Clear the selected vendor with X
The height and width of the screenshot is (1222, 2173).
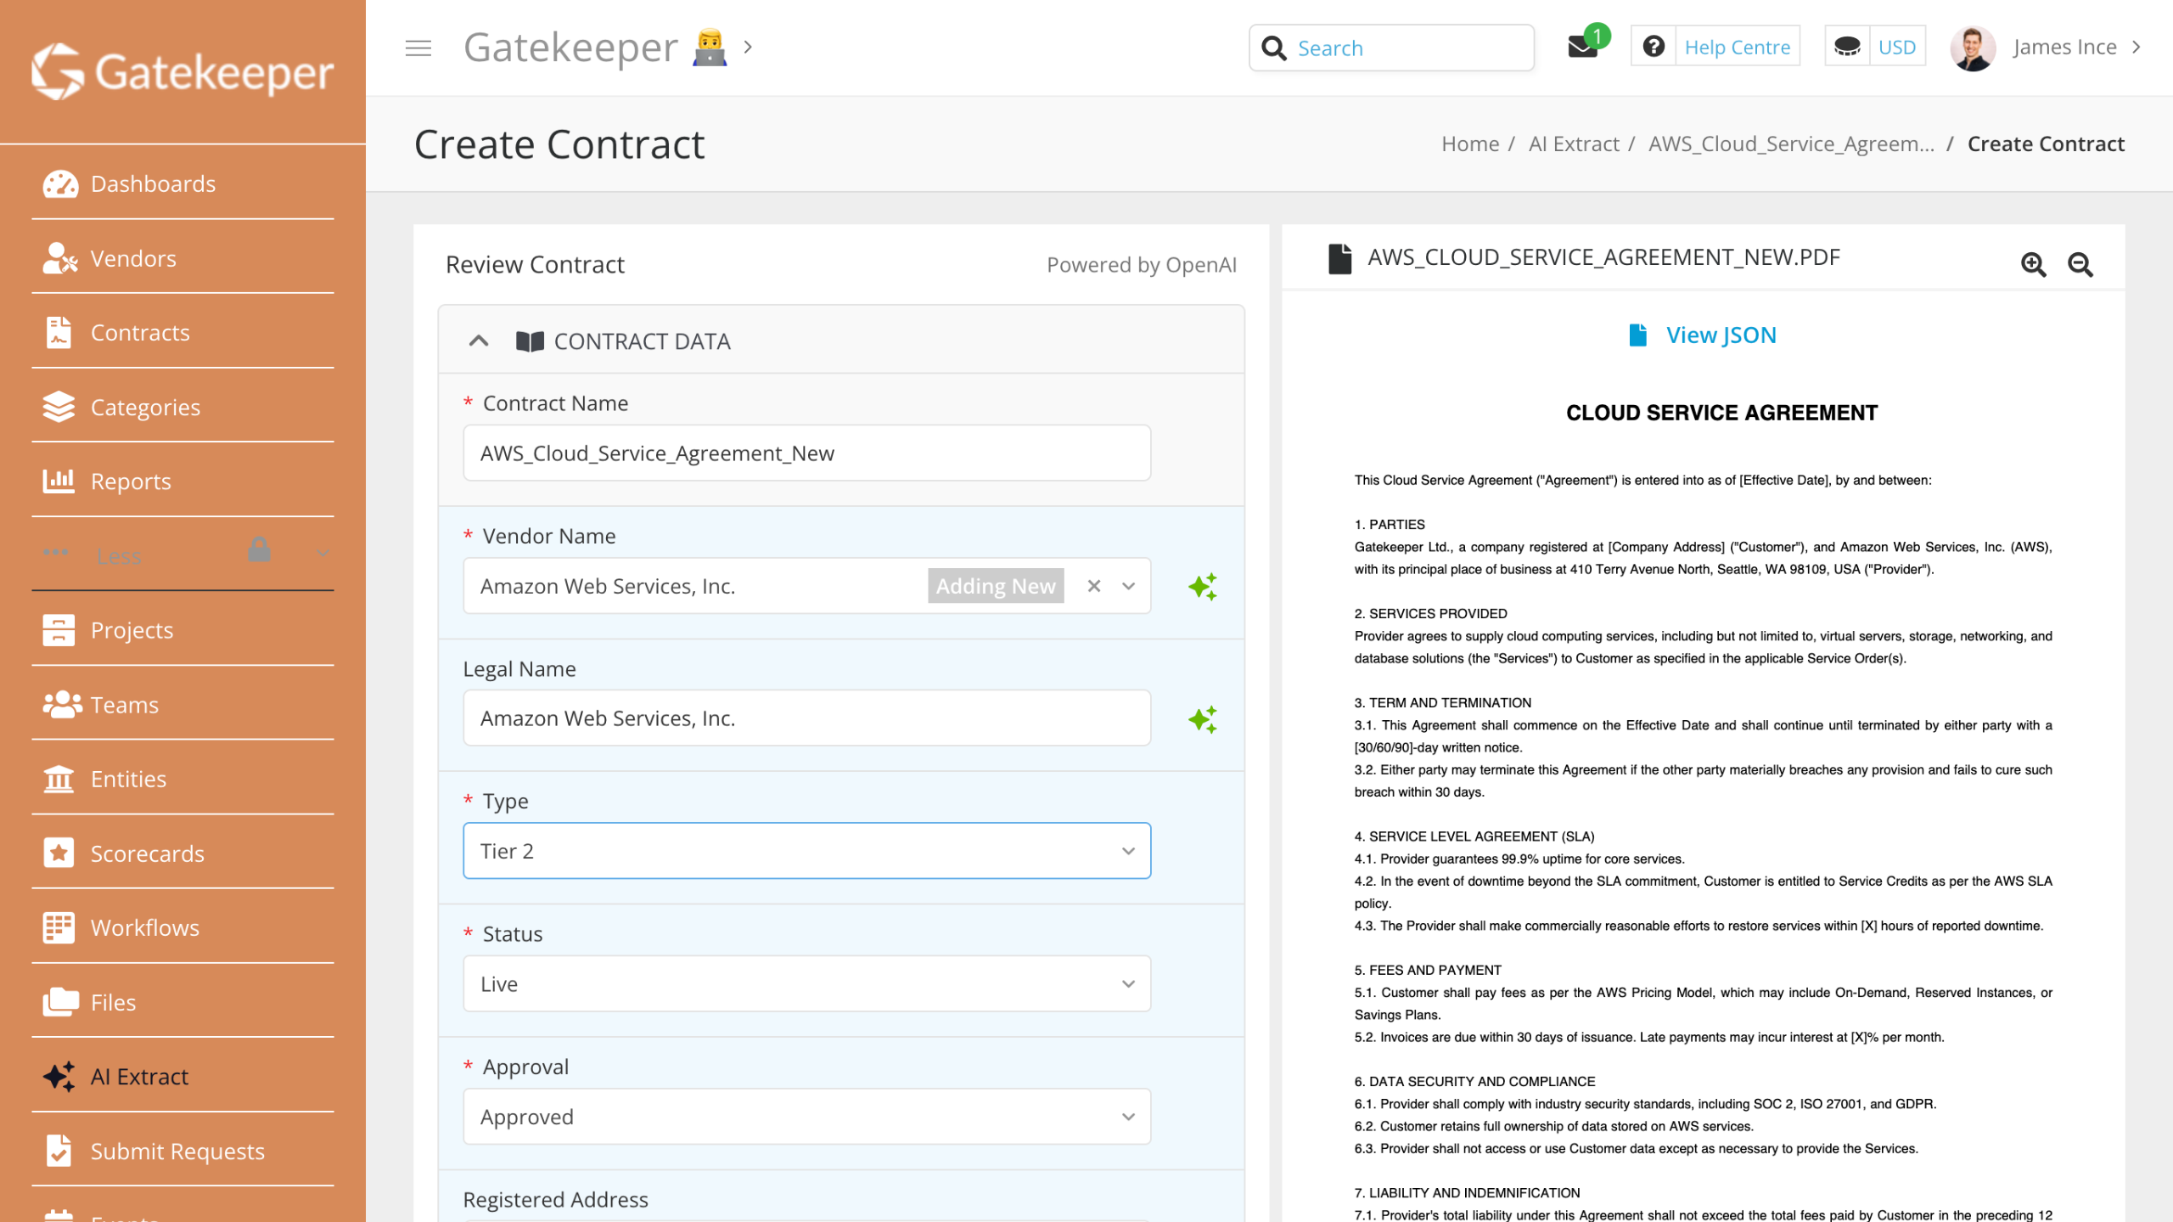(1093, 586)
